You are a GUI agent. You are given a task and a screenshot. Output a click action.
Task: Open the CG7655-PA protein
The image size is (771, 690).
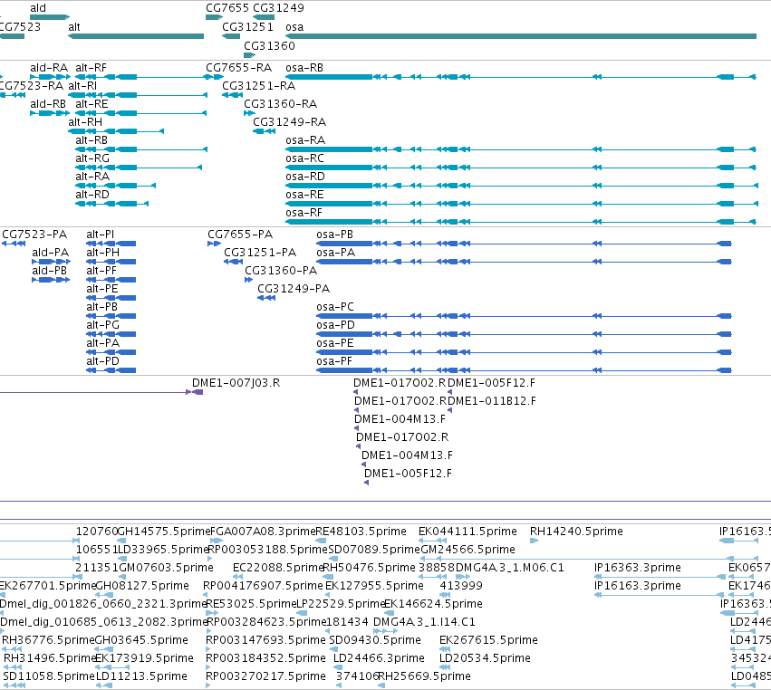(x=240, y=235)
